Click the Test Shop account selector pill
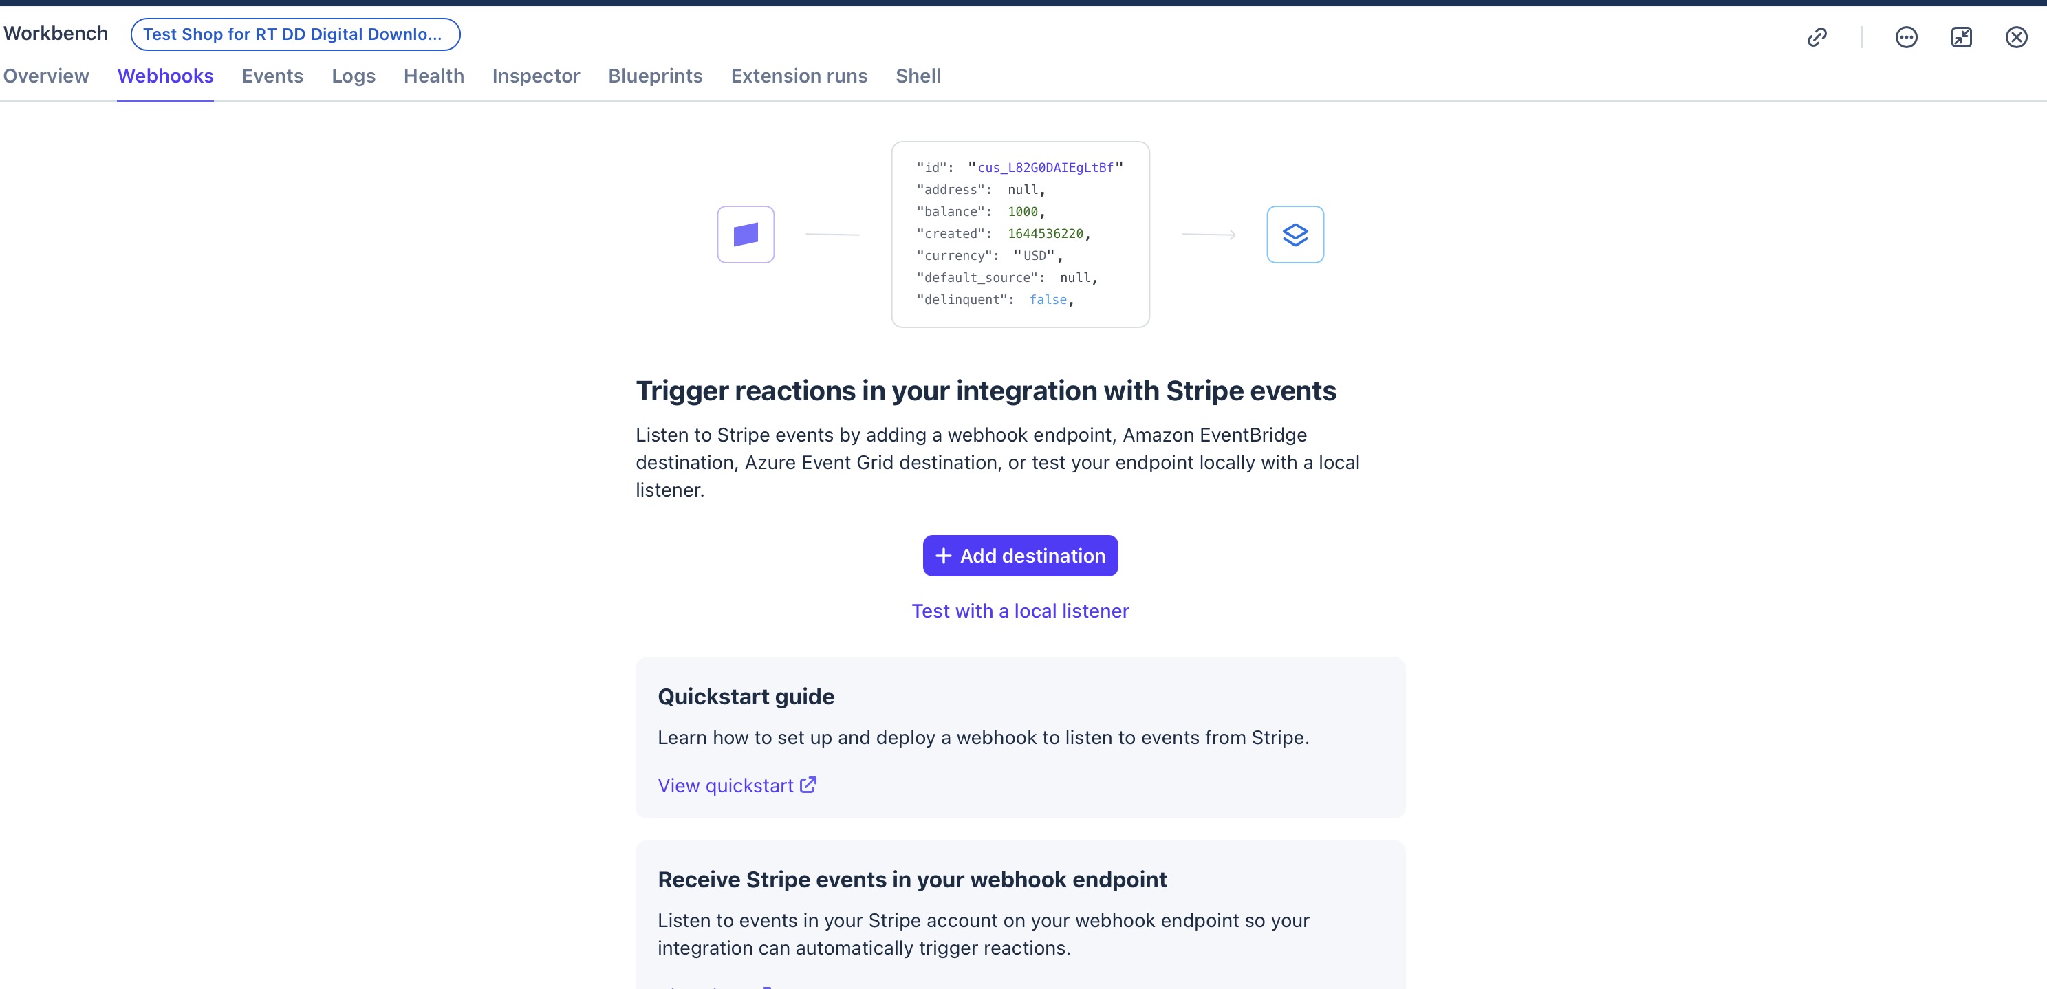The height and width of the screenshot is (989, 2047). [x=296, y=34]
